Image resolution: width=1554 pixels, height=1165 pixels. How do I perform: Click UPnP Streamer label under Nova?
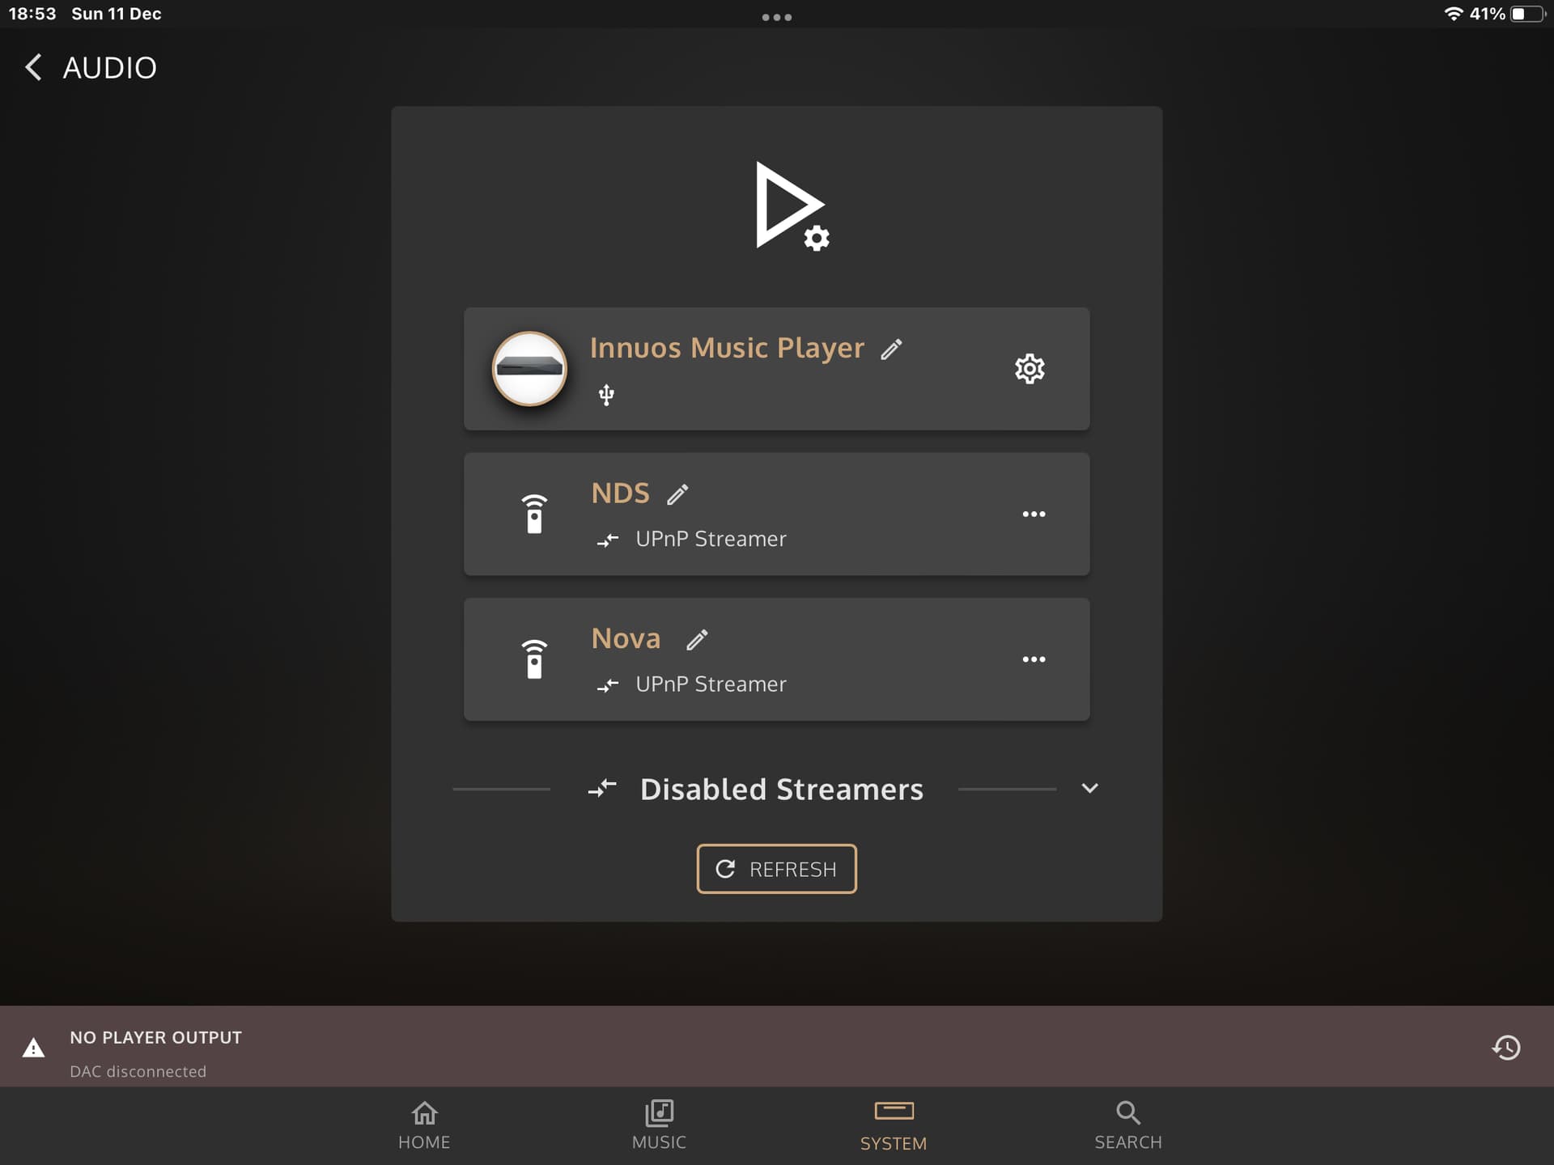pos(711,684)
